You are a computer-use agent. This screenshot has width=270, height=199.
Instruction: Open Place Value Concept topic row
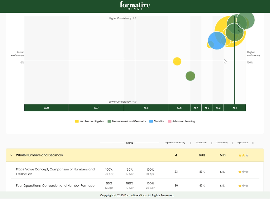tap(55, 172)
